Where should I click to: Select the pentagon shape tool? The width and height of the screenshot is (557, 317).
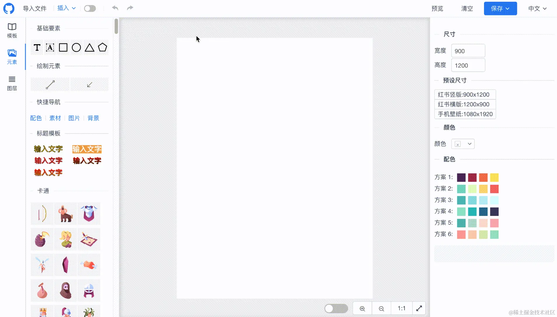pos(102,47)
